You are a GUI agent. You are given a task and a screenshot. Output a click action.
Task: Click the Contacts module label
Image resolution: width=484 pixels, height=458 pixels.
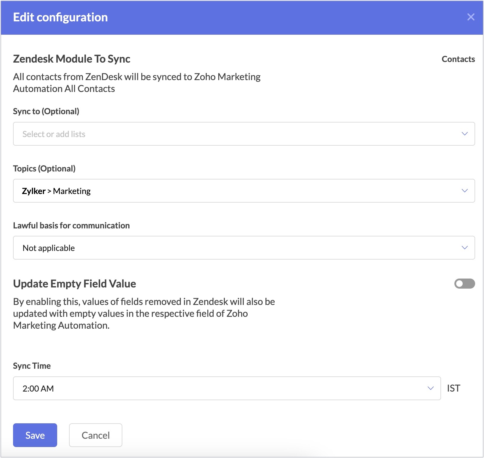coord(458,59)
